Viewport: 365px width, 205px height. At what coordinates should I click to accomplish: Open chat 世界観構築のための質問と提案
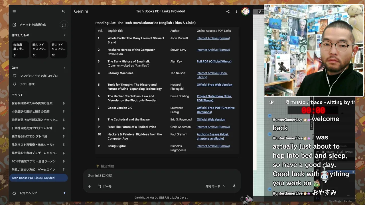(32, 103)
